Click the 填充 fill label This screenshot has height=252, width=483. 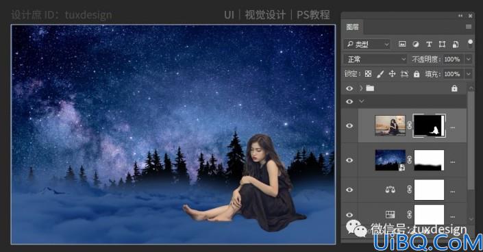point(433,74)
